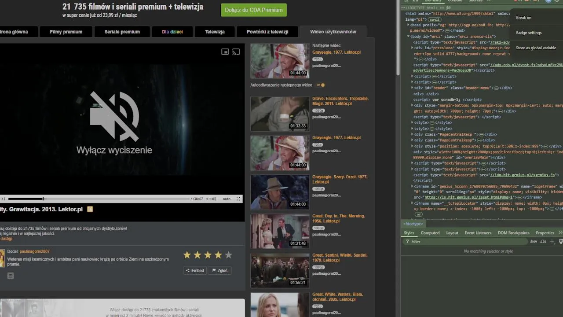Image resolution: width=563 pixels, height=317 pixels.
Task: Click the ad badge under iframe
Action: pos(419,214)
